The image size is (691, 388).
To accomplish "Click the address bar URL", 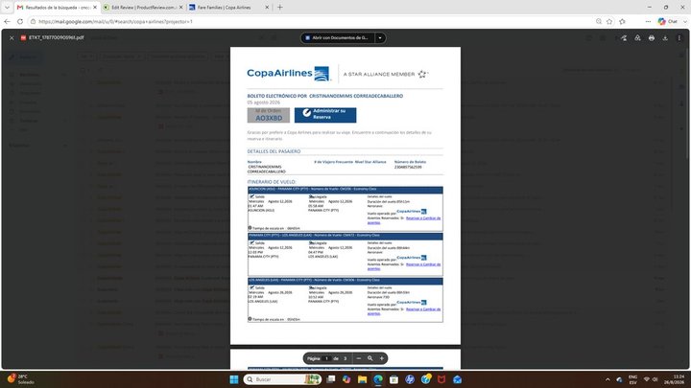I will 115,21.
